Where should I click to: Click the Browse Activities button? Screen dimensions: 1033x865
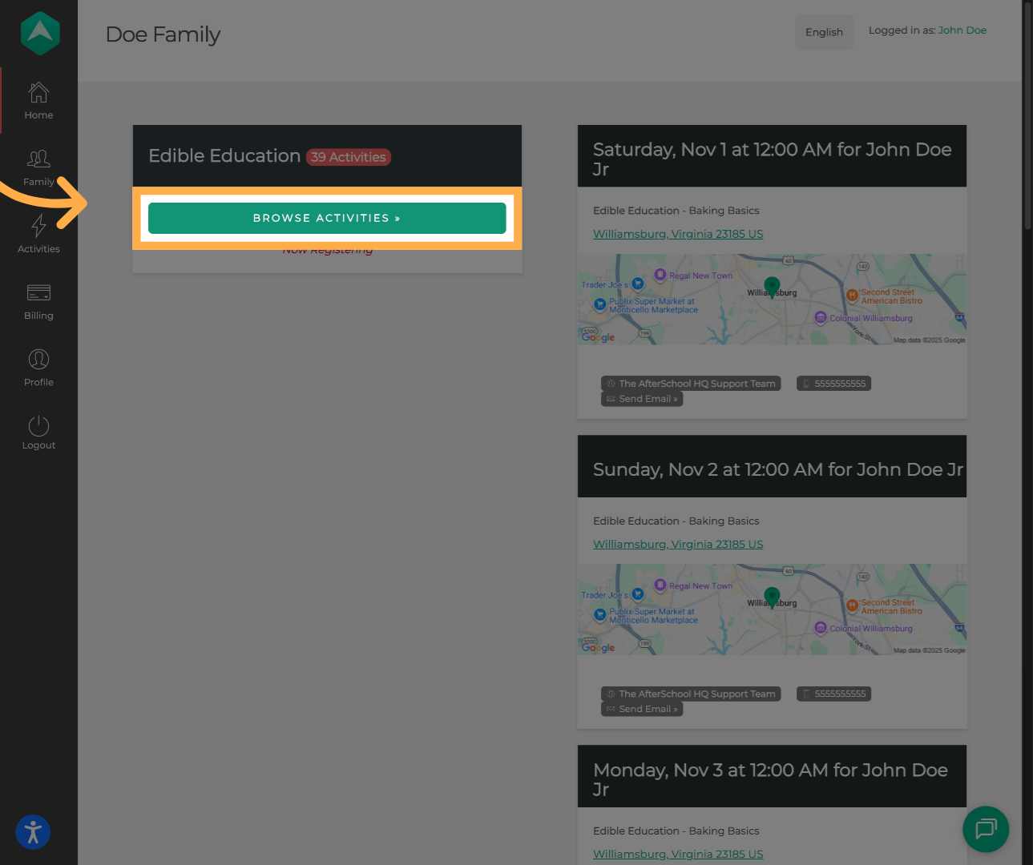[327, 218]
